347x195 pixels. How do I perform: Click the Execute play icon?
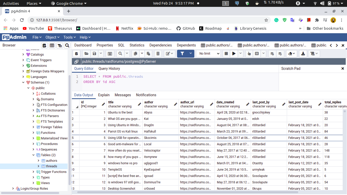[x=234, y=54]
